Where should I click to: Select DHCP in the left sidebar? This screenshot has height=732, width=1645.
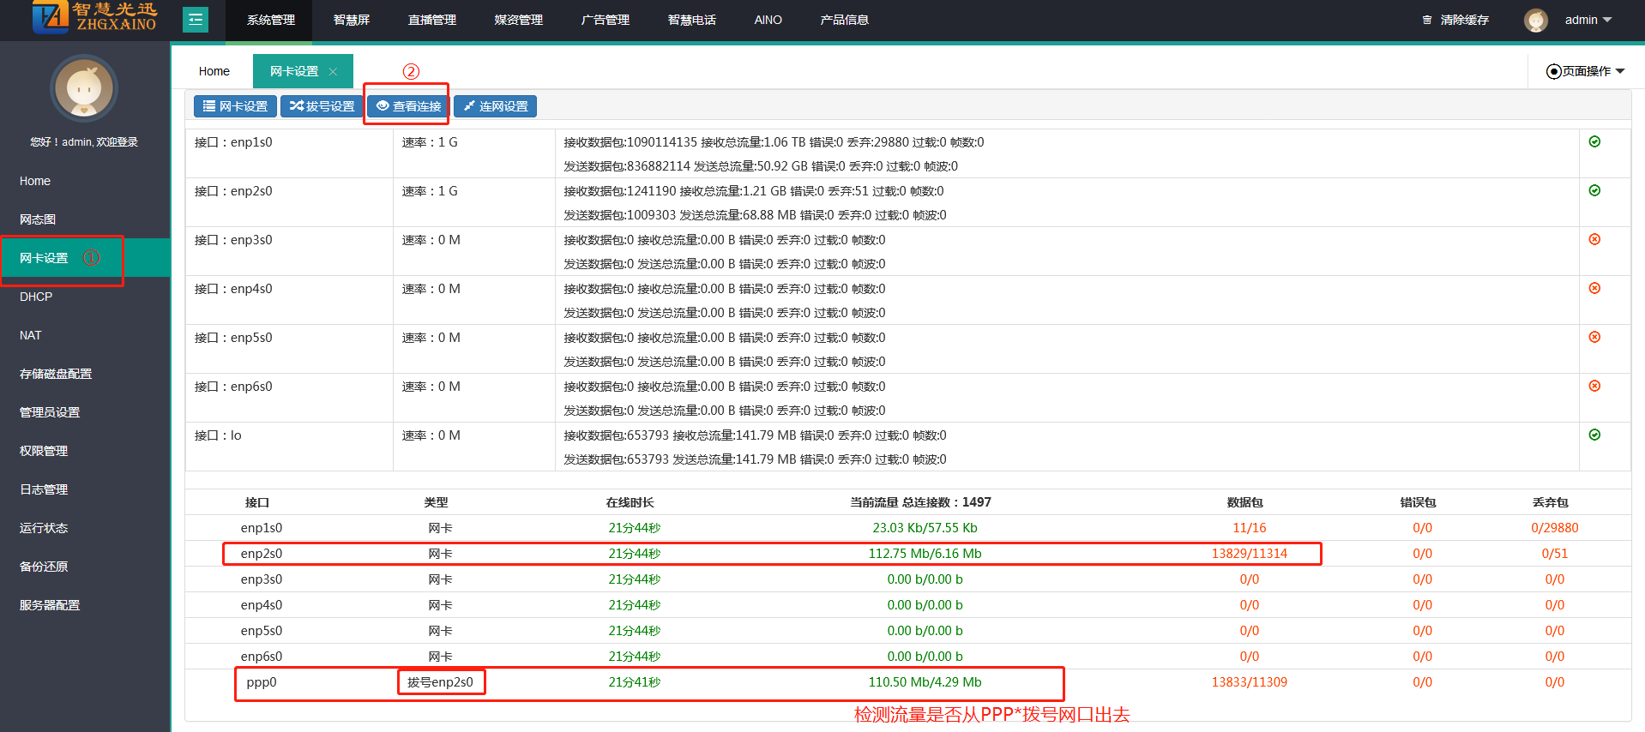click(36, 297)
